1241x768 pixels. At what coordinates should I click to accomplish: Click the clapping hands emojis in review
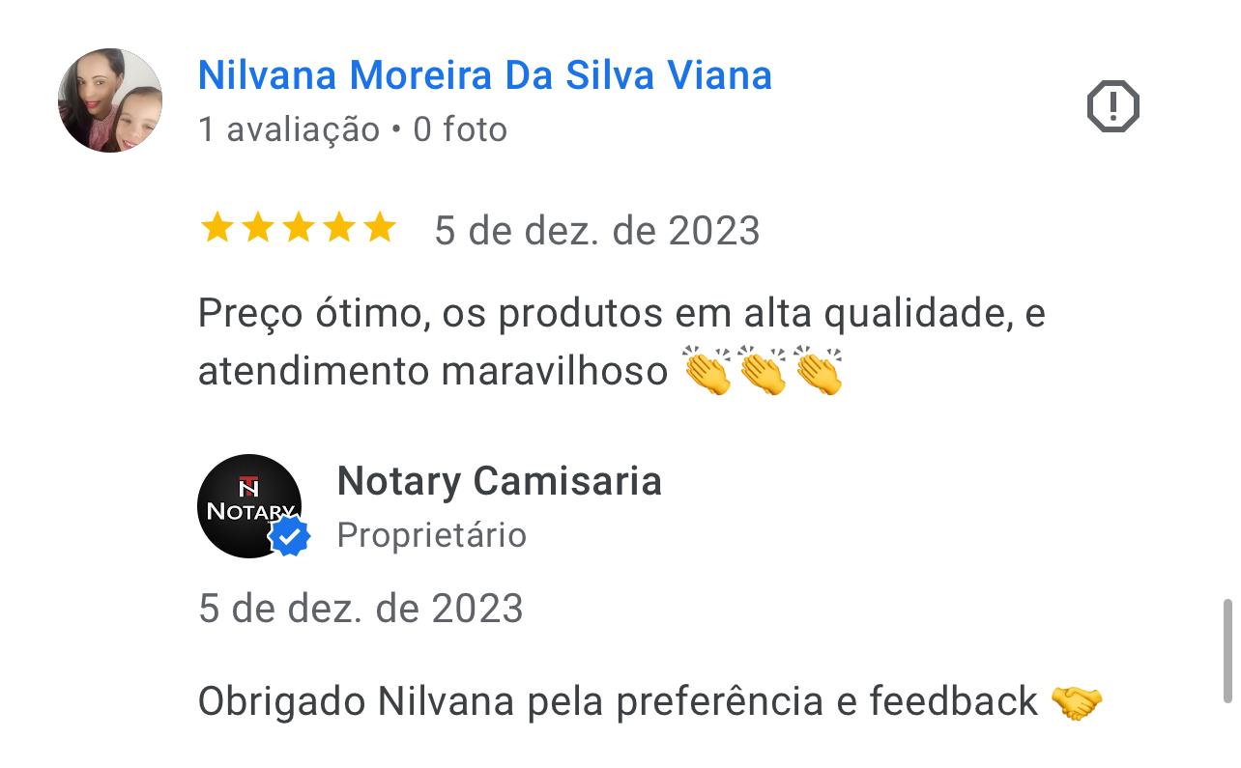tap(763, 371)
